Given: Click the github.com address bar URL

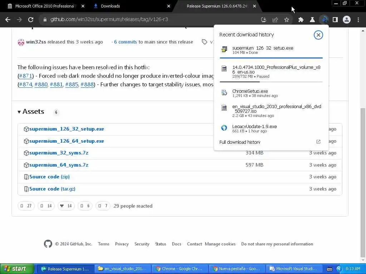Looking at the screenshot, I should pyautogui.click(x=109, y=20).
